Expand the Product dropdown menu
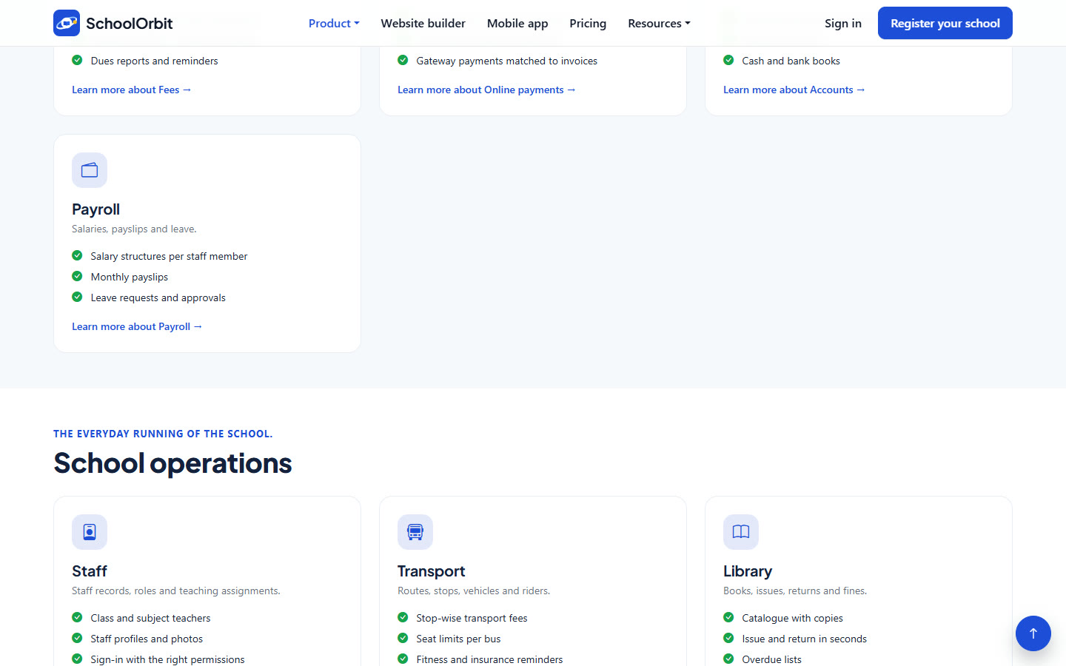The width and height of the screenshot is (1066, 666). coord(334,23)
